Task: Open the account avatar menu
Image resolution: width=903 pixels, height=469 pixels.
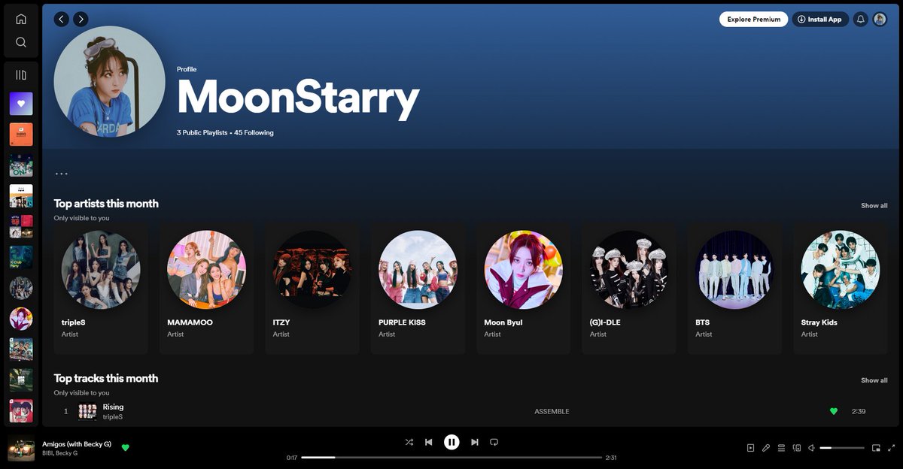Action: (880, 19)
